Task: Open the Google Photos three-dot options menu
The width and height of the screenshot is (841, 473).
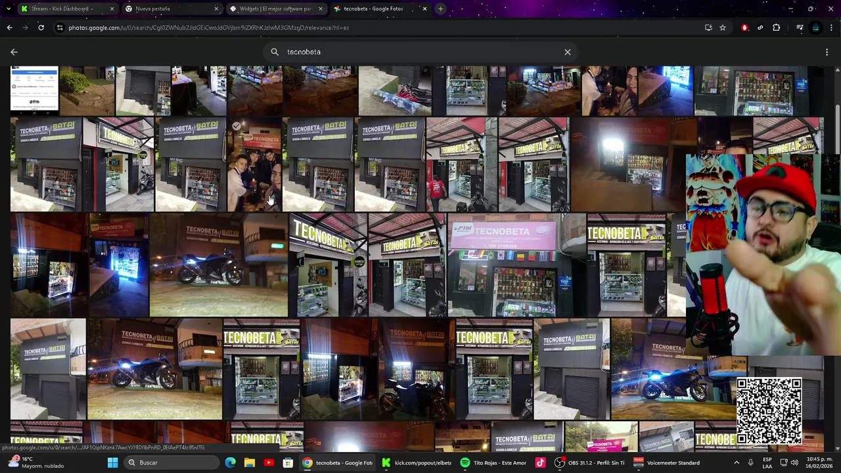Action: click(827, 52)
